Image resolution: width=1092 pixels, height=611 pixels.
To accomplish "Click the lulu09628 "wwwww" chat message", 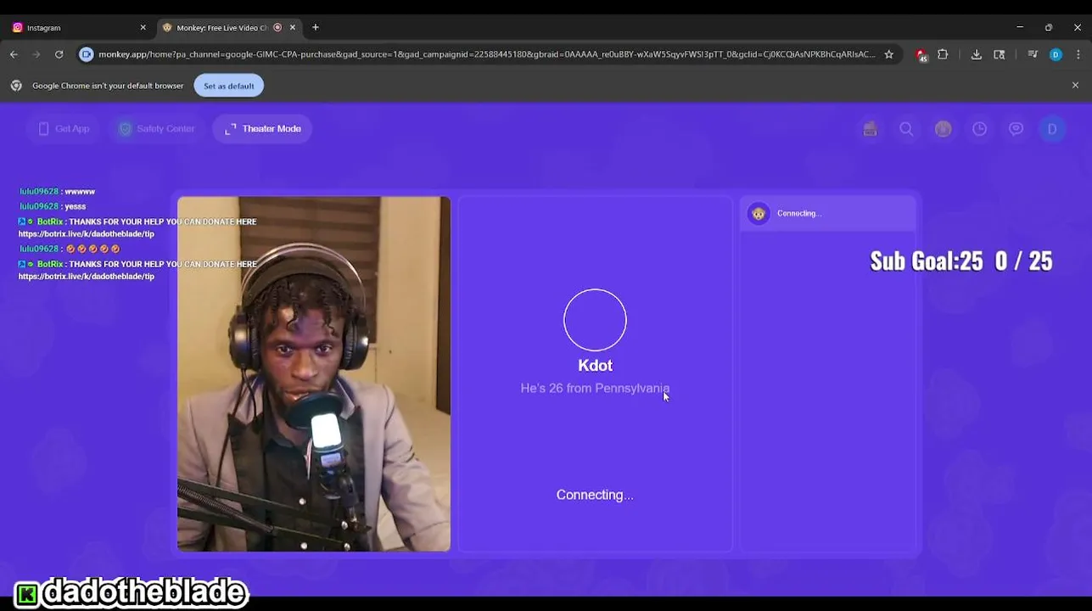I will [x=57, y=192].
